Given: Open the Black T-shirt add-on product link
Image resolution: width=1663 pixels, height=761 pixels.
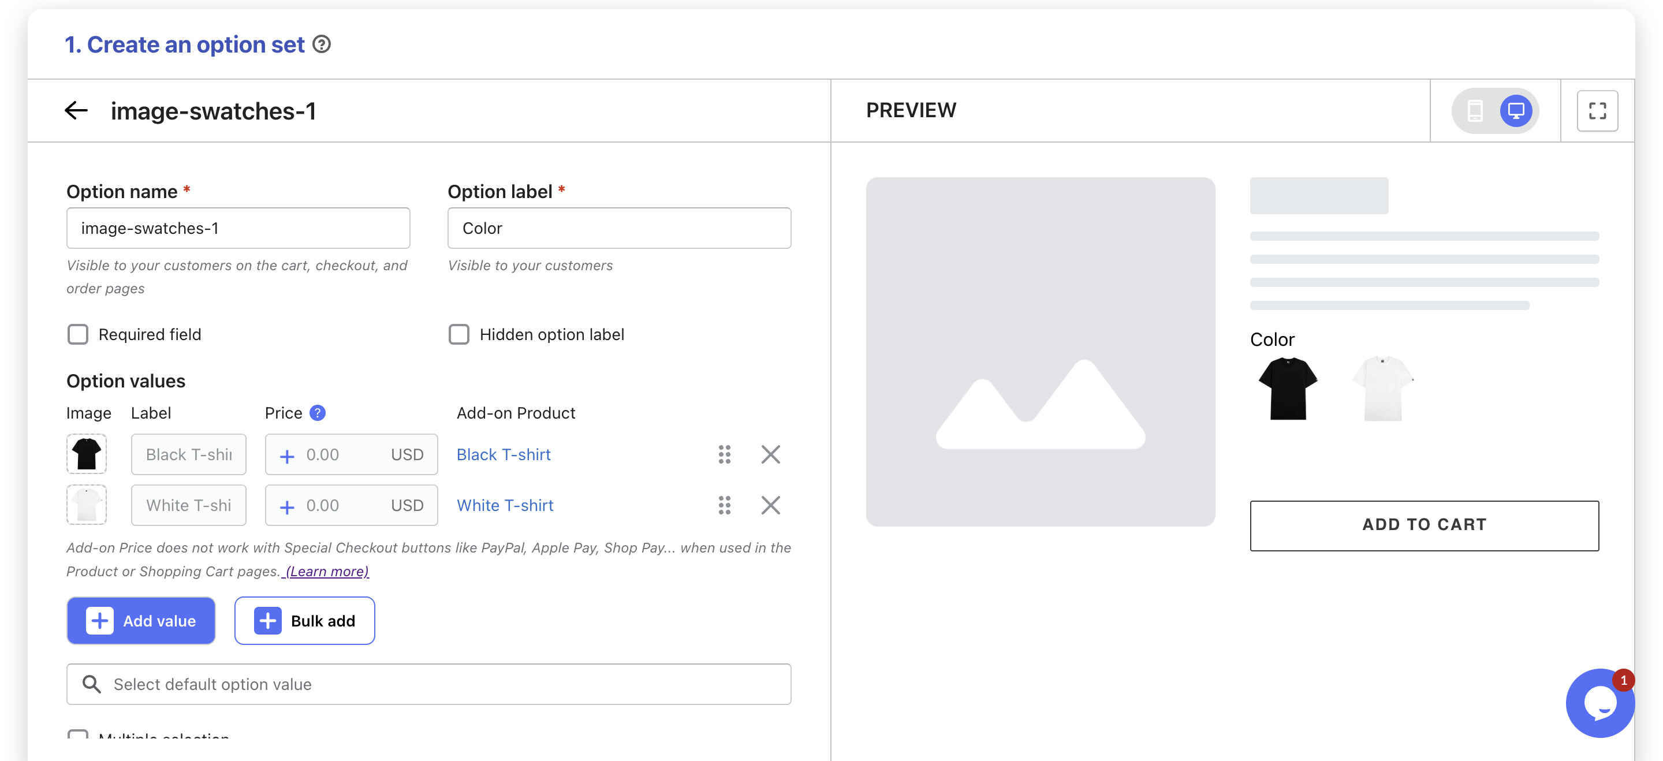Looking at the screenshot, I should (x=504, y=454).
